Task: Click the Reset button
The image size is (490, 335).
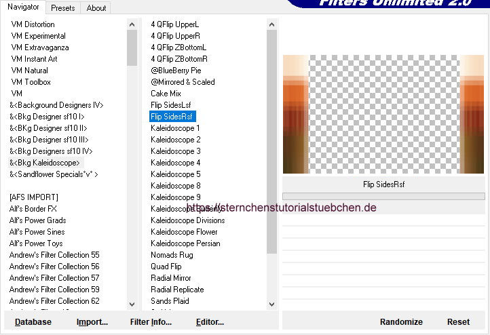Action: click(x=458, y=322)
